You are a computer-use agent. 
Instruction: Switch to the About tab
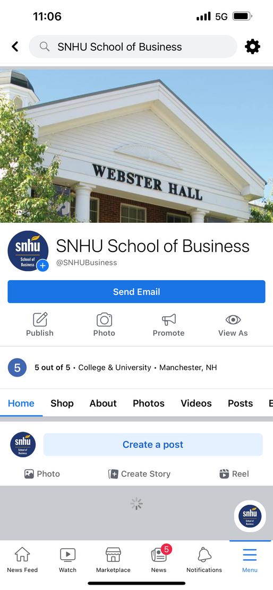(103, 403)
